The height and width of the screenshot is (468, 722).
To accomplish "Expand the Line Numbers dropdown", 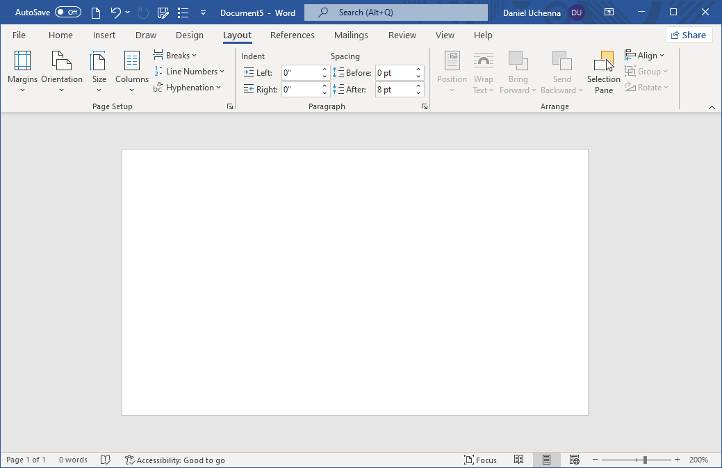I will coord(190,72).
